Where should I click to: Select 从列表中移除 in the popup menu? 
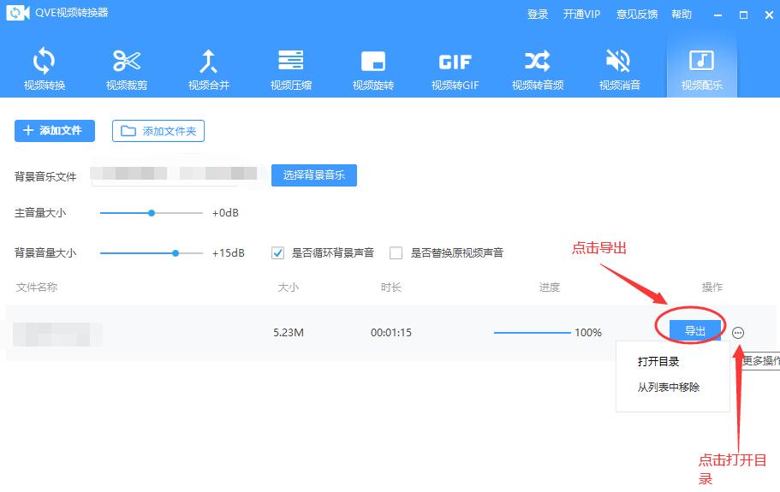[669, 388]
